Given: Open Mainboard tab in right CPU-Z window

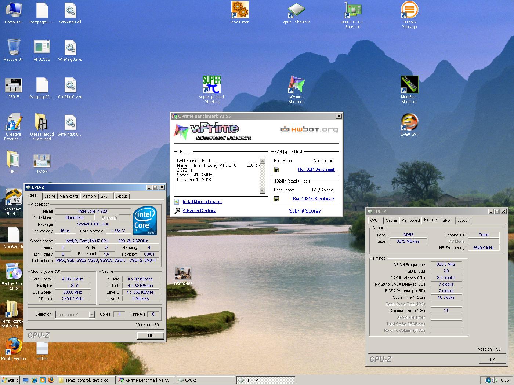Looking at the screenshot, I should [x=410, y=220].
